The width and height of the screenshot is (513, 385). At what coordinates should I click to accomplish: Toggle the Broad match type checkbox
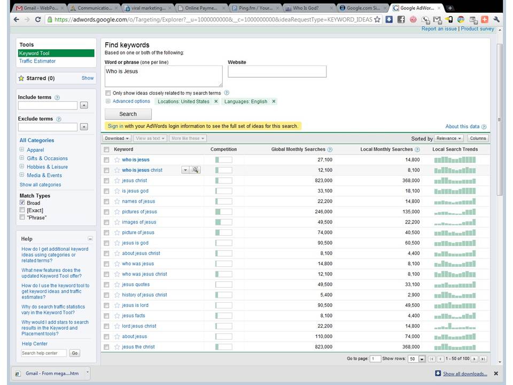pyautogui.click(x=22, y=203)
